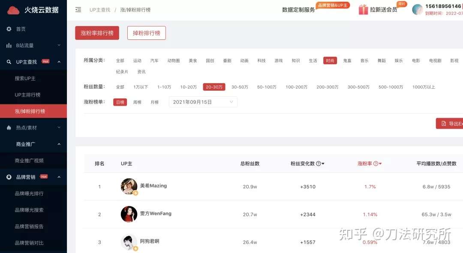The image size is (463, 253).
Task: Select the 月榜 ranking period
Action: pyautogui.click(x=154, y=102)
